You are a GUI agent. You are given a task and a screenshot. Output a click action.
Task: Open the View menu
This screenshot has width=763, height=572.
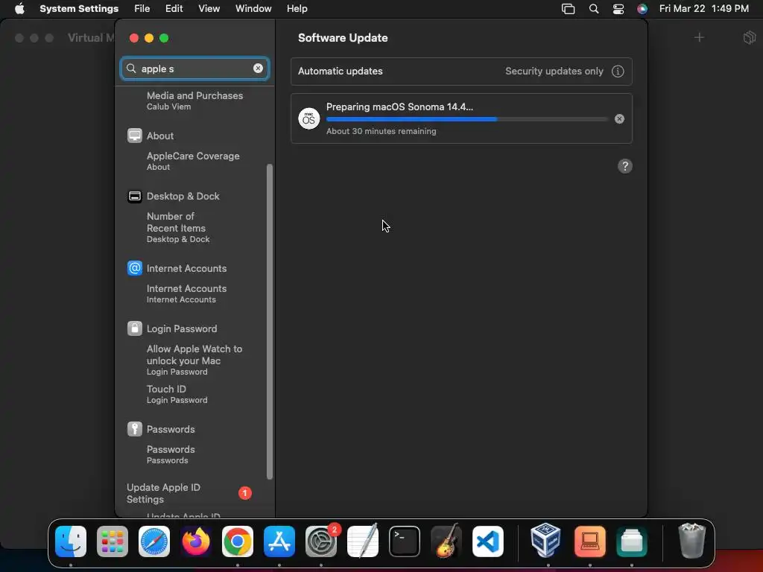(209, 9)
